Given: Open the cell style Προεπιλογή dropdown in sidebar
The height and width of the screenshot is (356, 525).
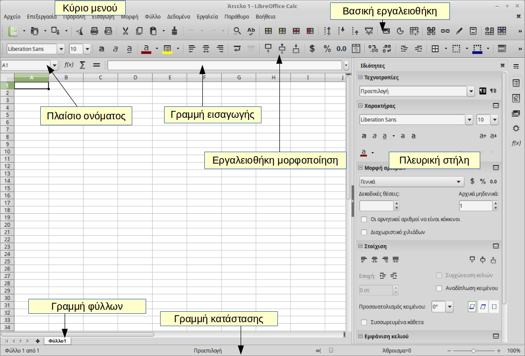Looking at the screenshot, I should pyautogui.click(x=471, y=91).
